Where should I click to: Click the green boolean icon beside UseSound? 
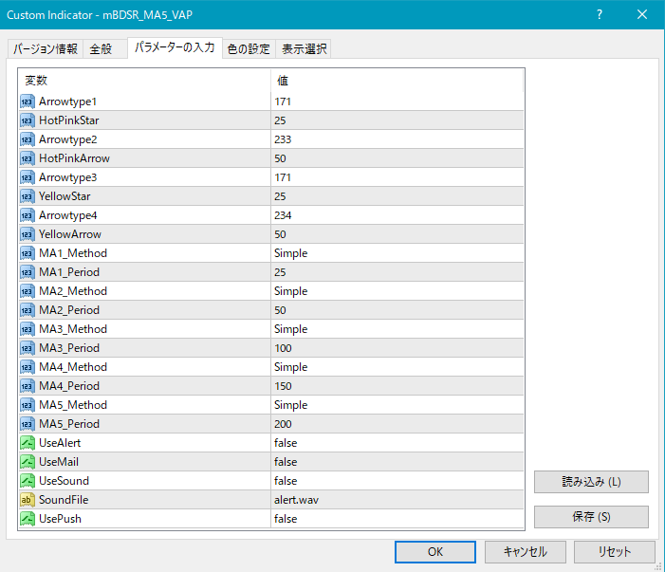[x=28, y=481]
